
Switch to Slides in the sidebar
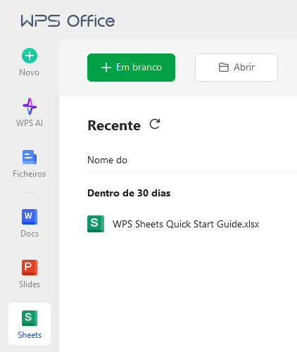30,274
